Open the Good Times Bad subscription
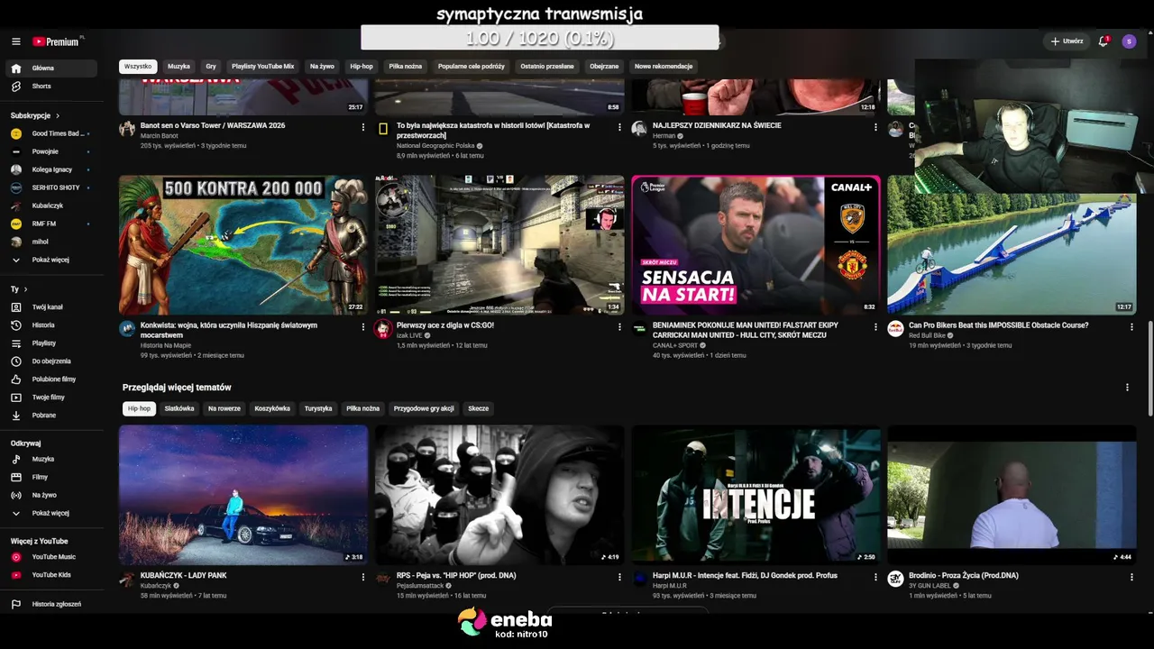 [50, 134]
